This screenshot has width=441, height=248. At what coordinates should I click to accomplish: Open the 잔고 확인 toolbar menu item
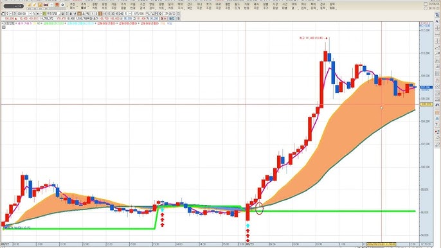[x=190, y=6]
